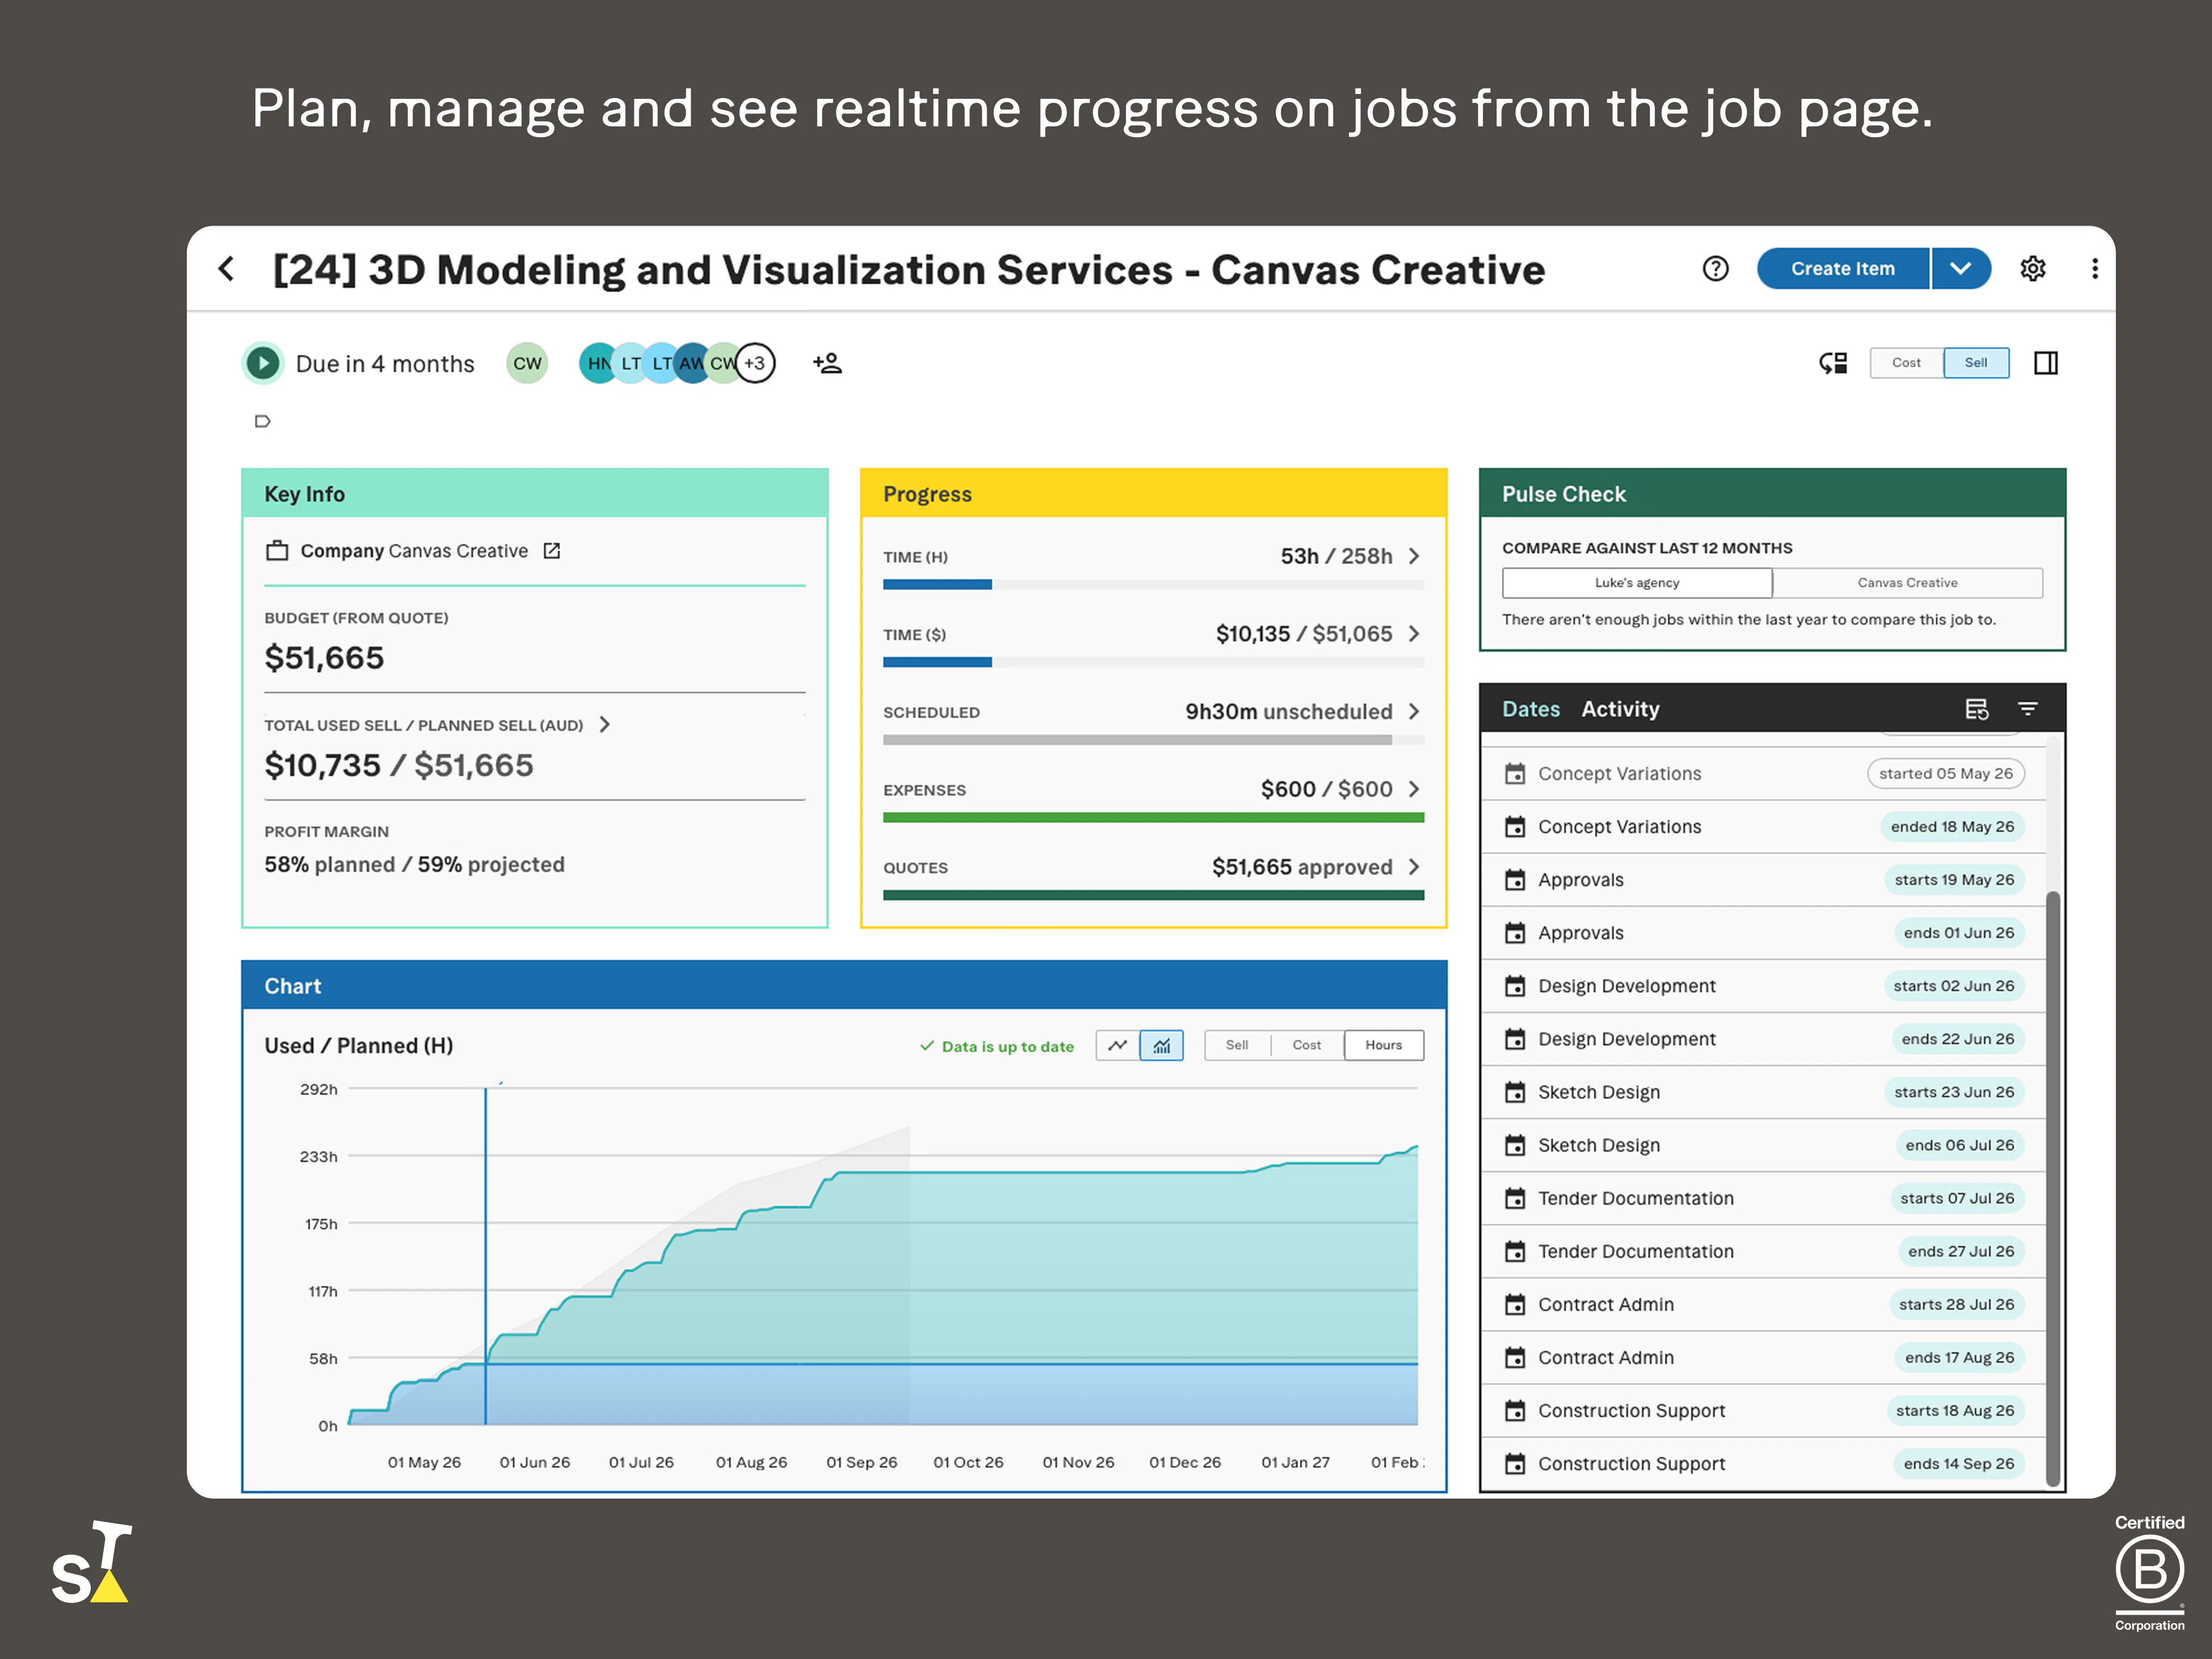Compare against Luke's agency
2212x1659 pixels.
(1637, 583)
